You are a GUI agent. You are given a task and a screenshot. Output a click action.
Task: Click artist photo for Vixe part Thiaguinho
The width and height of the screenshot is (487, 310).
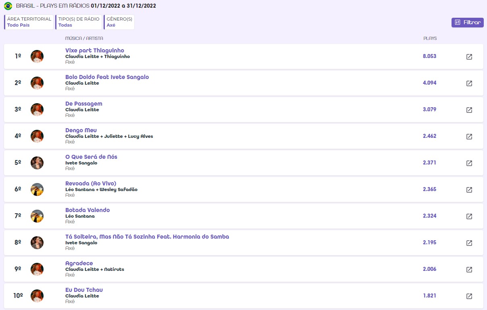coord(37,56)
